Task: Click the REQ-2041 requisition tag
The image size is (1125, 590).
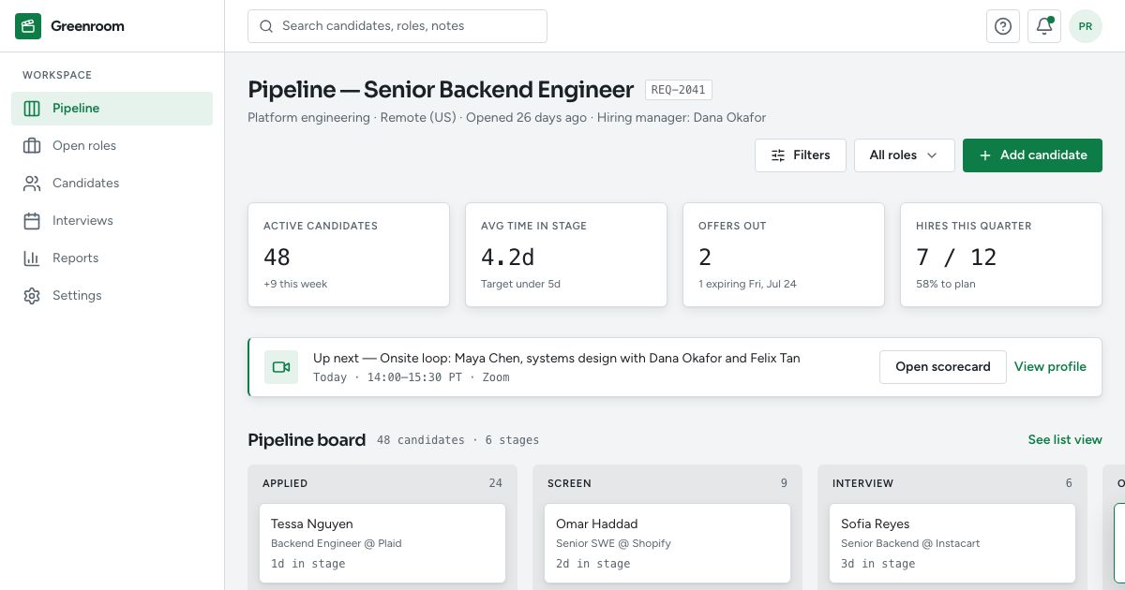Action: pyautogui.click(x=678, y=90)
